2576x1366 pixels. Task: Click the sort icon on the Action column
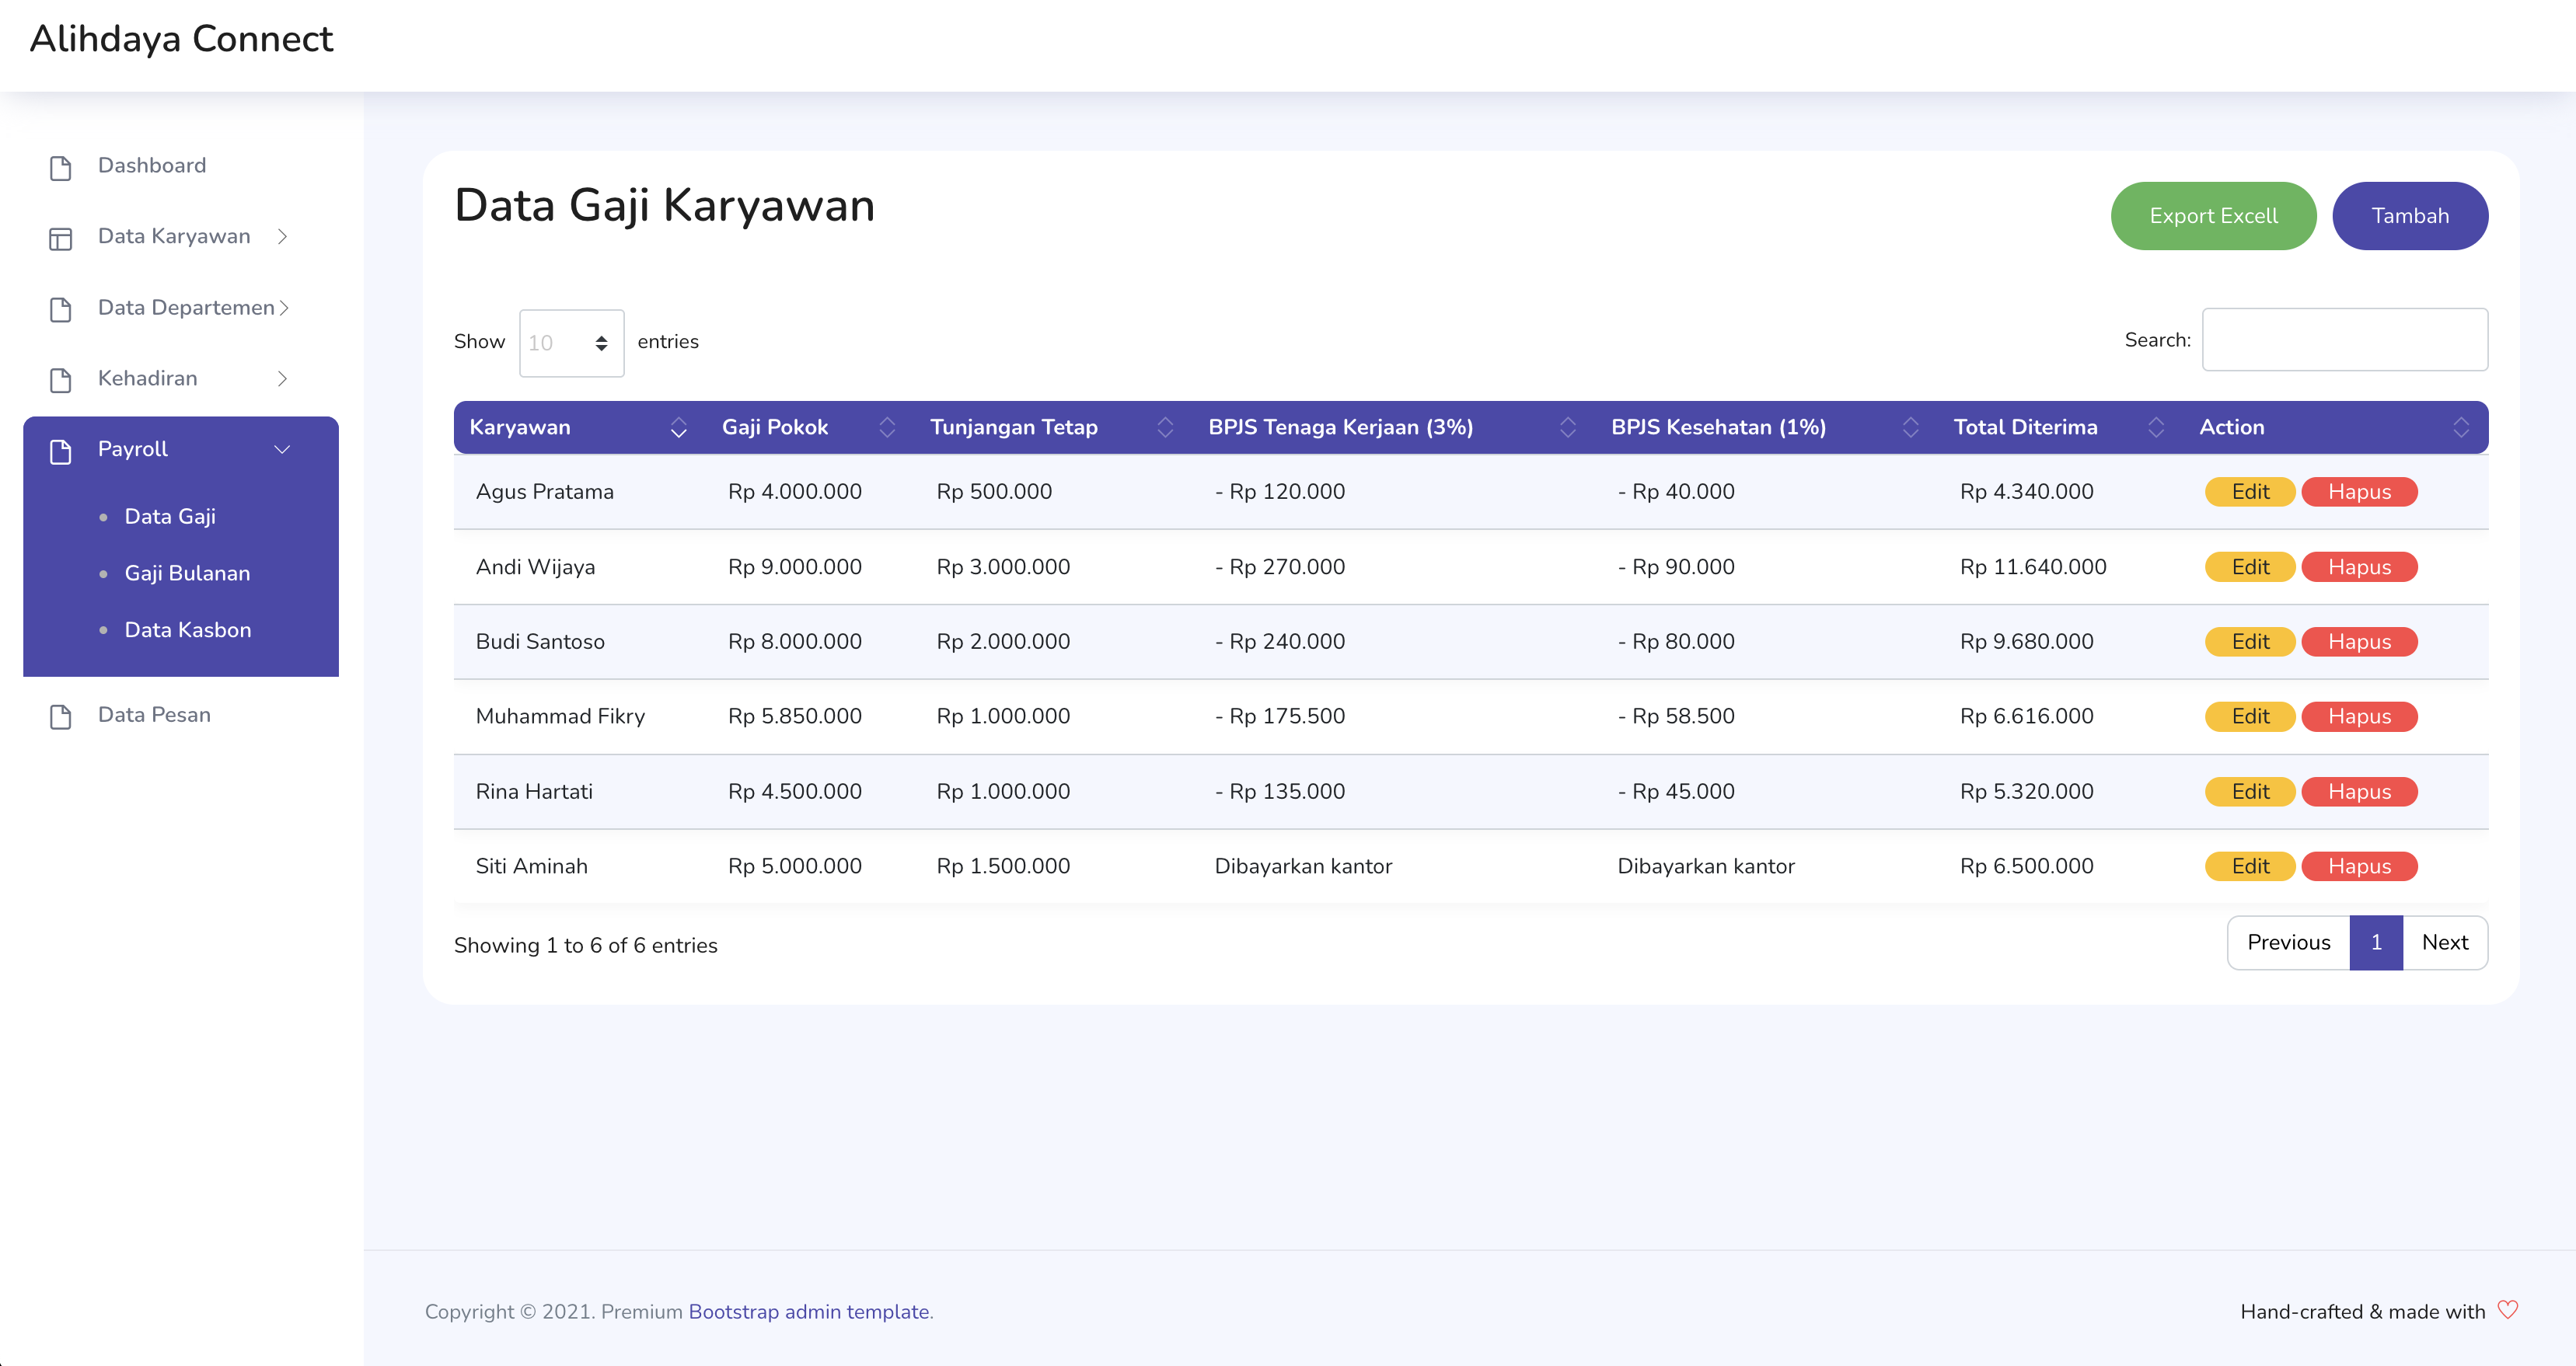[2463, 427]
